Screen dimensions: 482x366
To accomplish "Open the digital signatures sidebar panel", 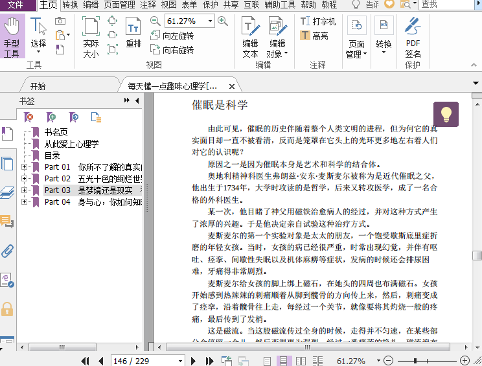I will coord(7,280).
